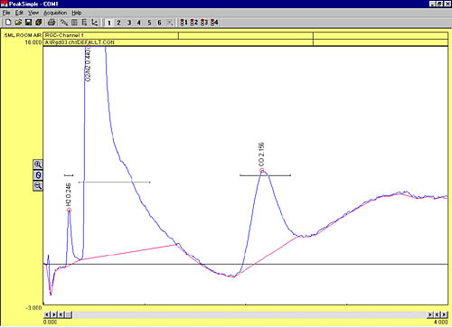Click the save-all stacked disks icon
The image size is (452, 328).
tap(38, 23)
